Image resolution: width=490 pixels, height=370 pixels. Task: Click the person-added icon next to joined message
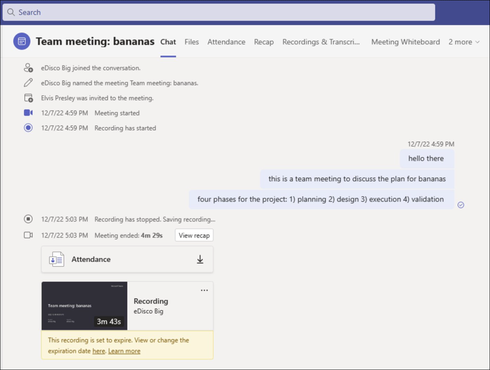(x=28, y=68)
